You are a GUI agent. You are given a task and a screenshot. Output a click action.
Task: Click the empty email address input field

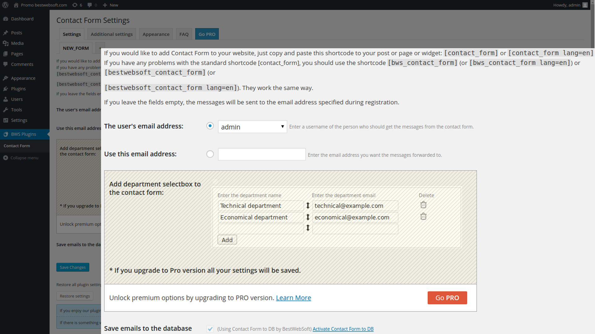[x=262, y=154]
